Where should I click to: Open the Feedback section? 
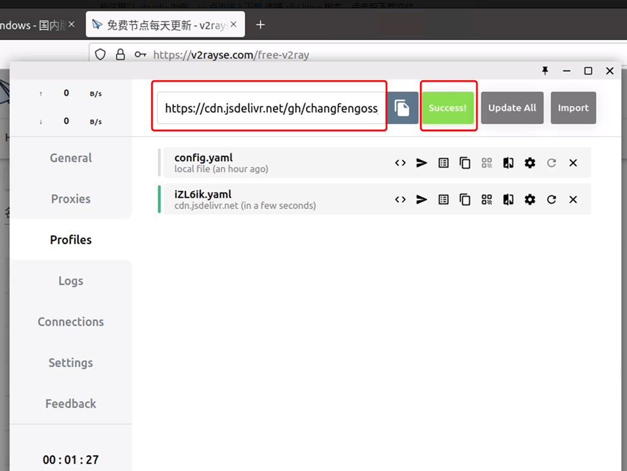(x=71, y=403)
